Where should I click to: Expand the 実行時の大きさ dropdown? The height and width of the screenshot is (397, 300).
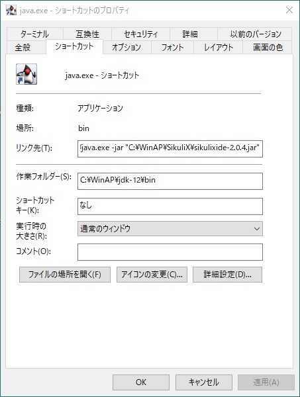pos(170,229)
